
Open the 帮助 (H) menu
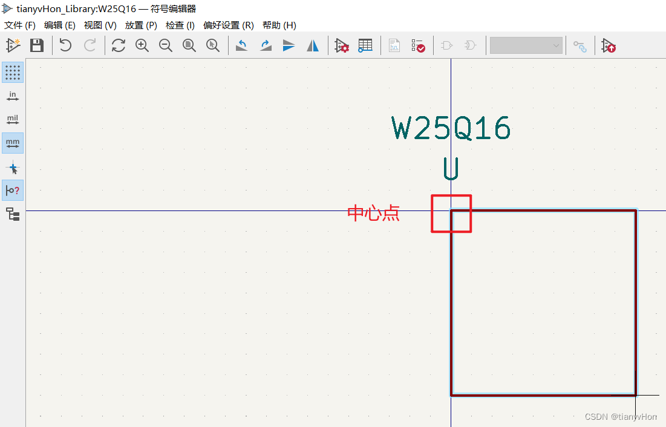[x=279, y=25]
